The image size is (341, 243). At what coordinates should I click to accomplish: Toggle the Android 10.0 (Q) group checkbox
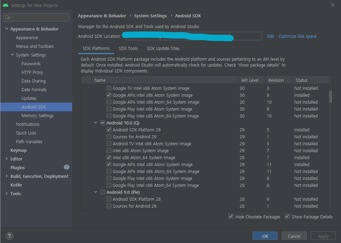[x=103, y=123]
